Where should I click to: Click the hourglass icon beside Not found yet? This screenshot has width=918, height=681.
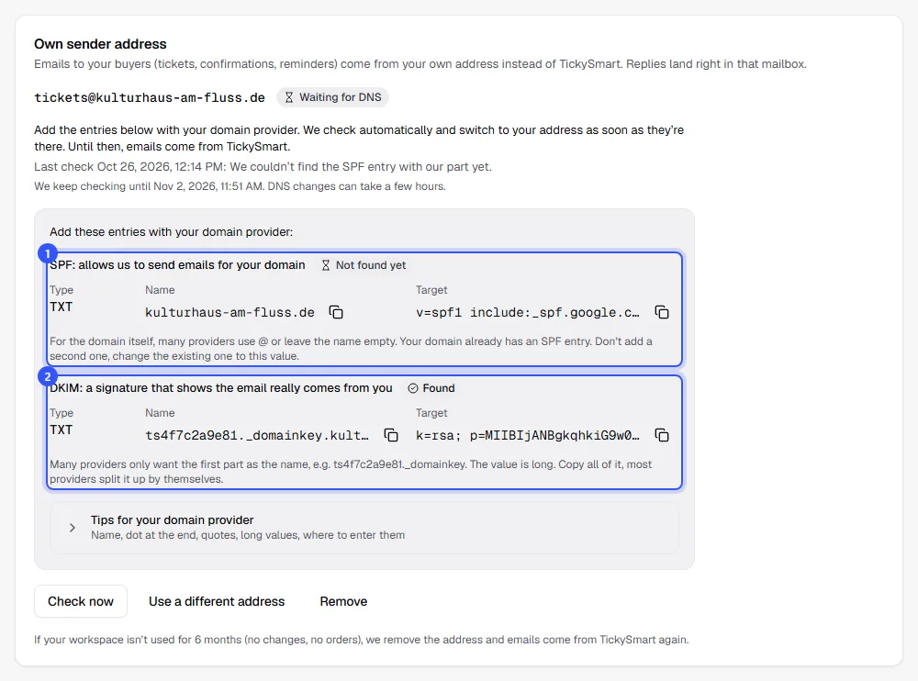326,265
